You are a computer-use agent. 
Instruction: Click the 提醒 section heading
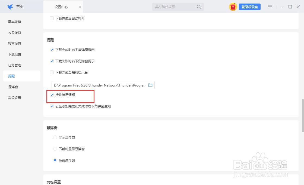click(x=50, y=40)
